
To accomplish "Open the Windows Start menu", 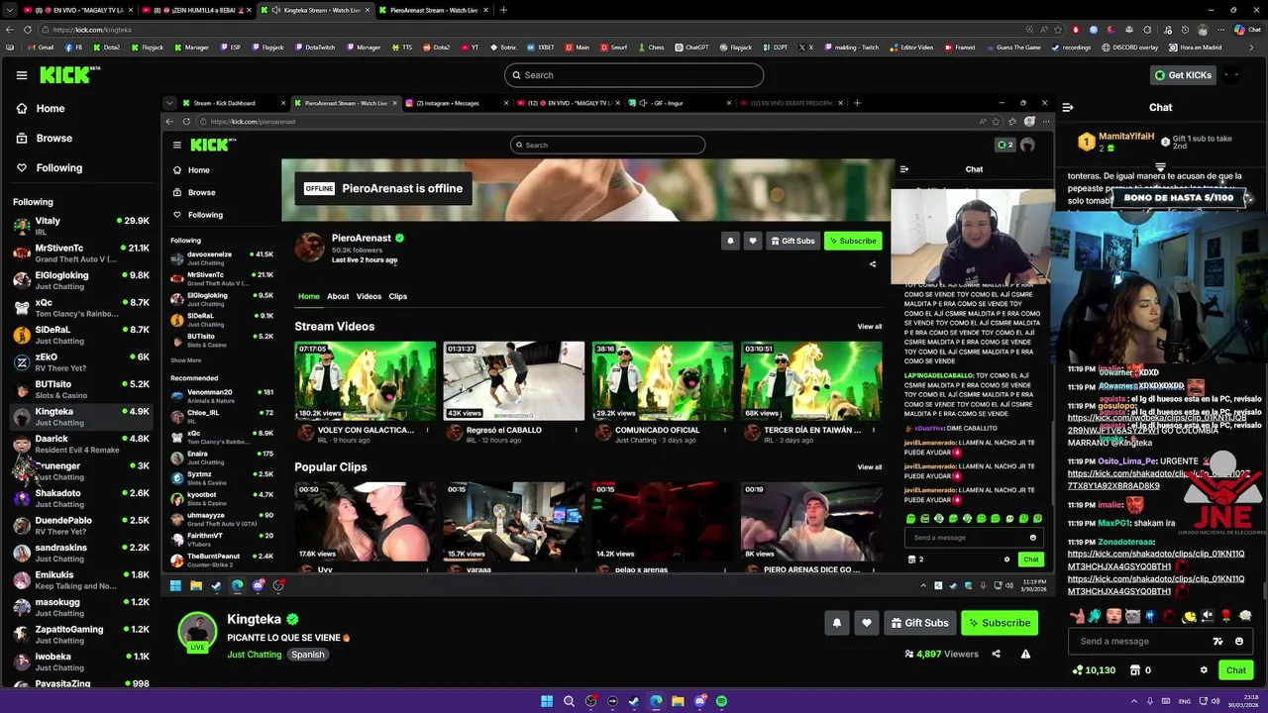I will [547, 701].
